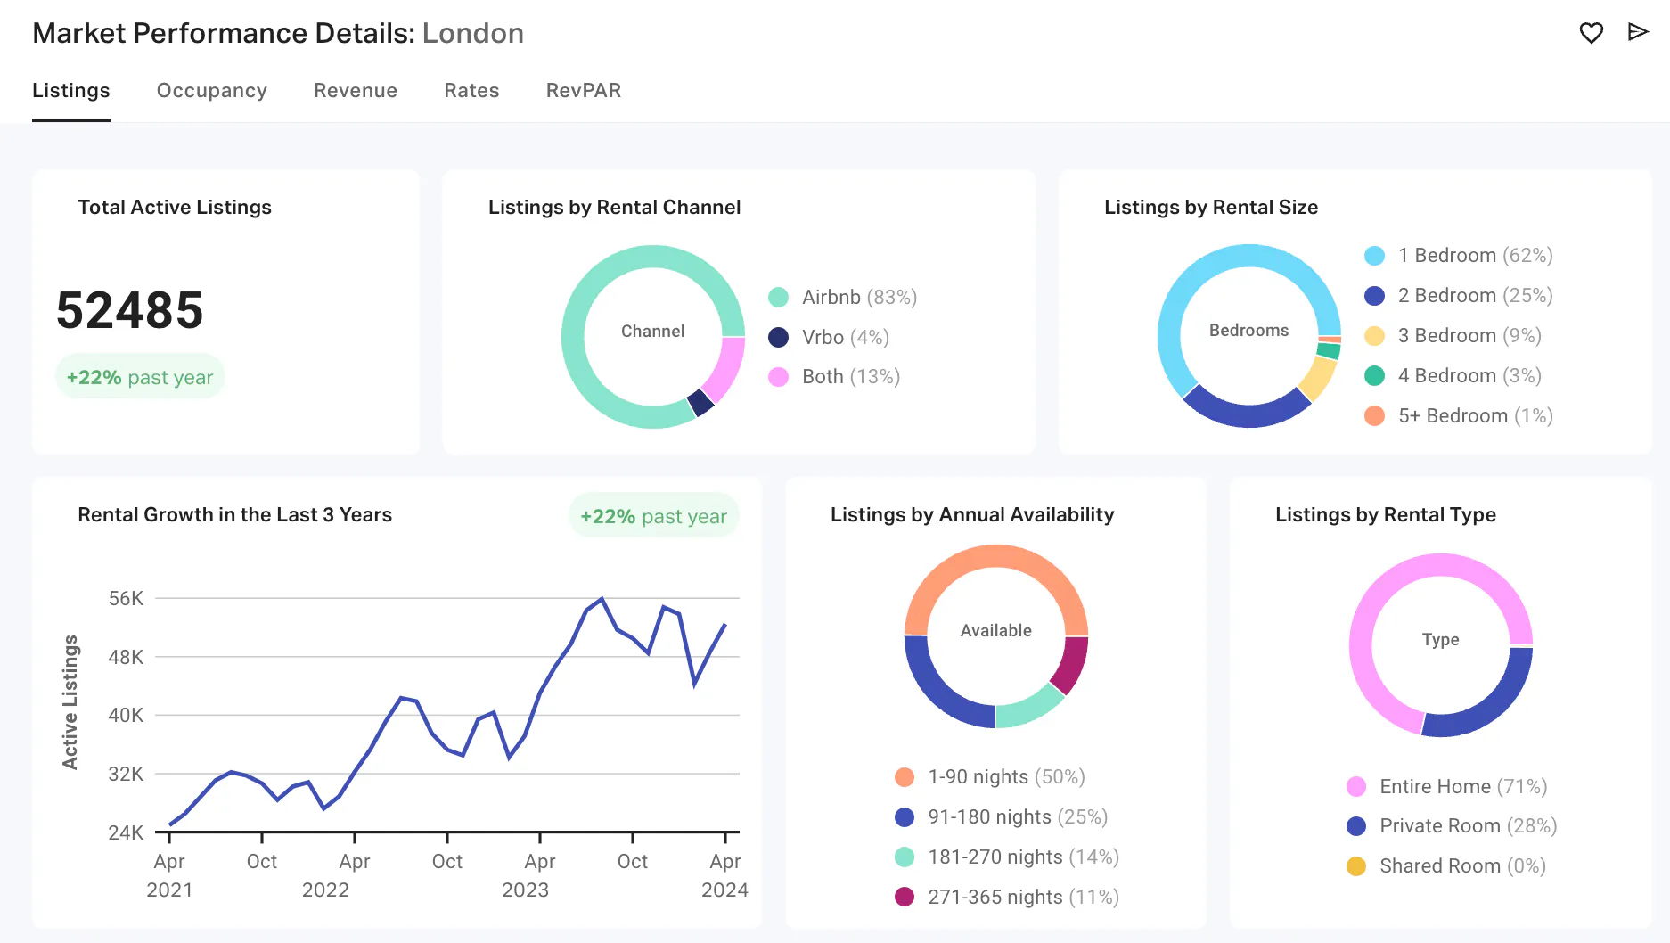The width and height of the screenshot is (1670, 943).
Task: Click the 1-90 nights legend dot
Action: pyautogui.click(x=905, y=777)
